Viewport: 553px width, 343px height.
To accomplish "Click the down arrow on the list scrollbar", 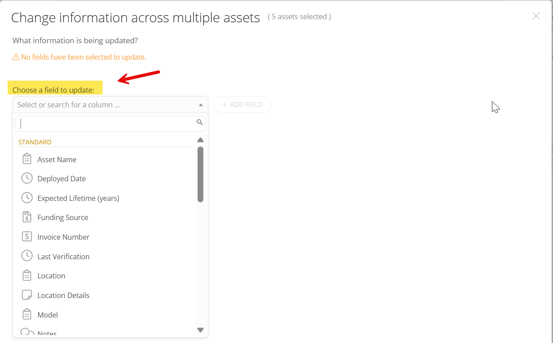I will pyautogui.click(x=201, y=330).
